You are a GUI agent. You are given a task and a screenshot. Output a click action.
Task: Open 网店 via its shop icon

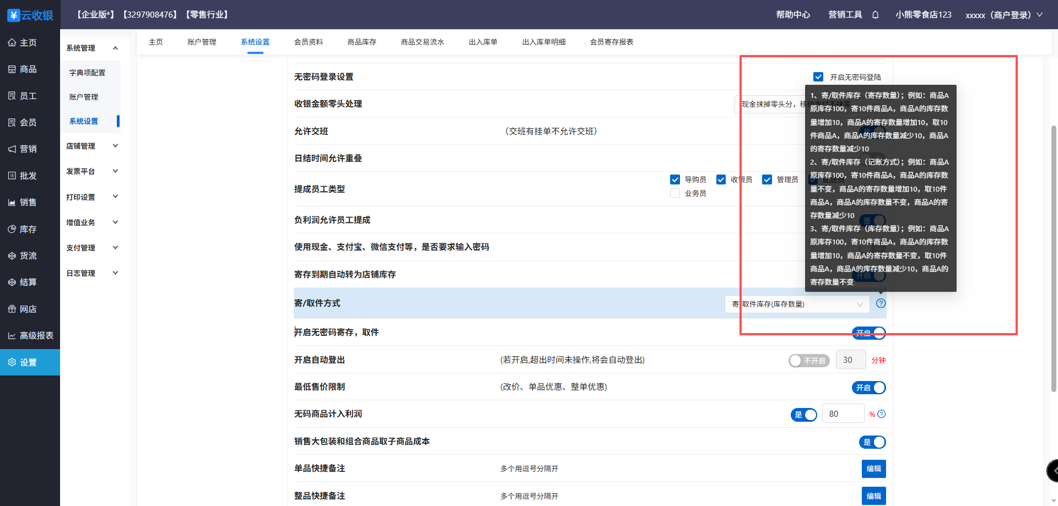click(12, 309)
